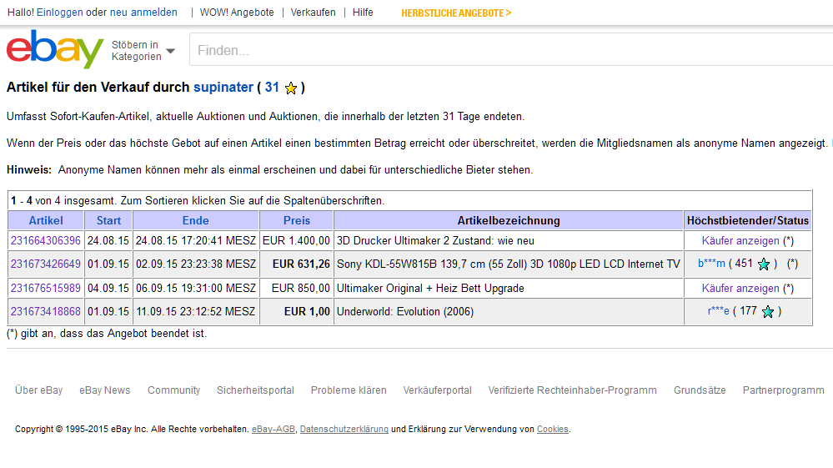
Task: Click the eBay logo
Action: click(x=55, y=50)
